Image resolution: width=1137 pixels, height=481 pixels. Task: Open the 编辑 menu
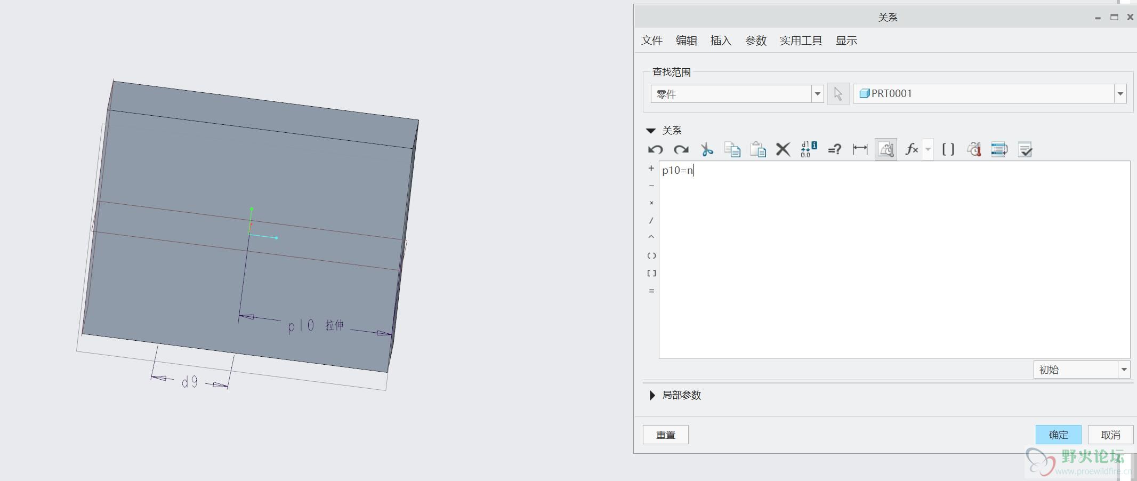pyautogui.click(x=687, y=41)
